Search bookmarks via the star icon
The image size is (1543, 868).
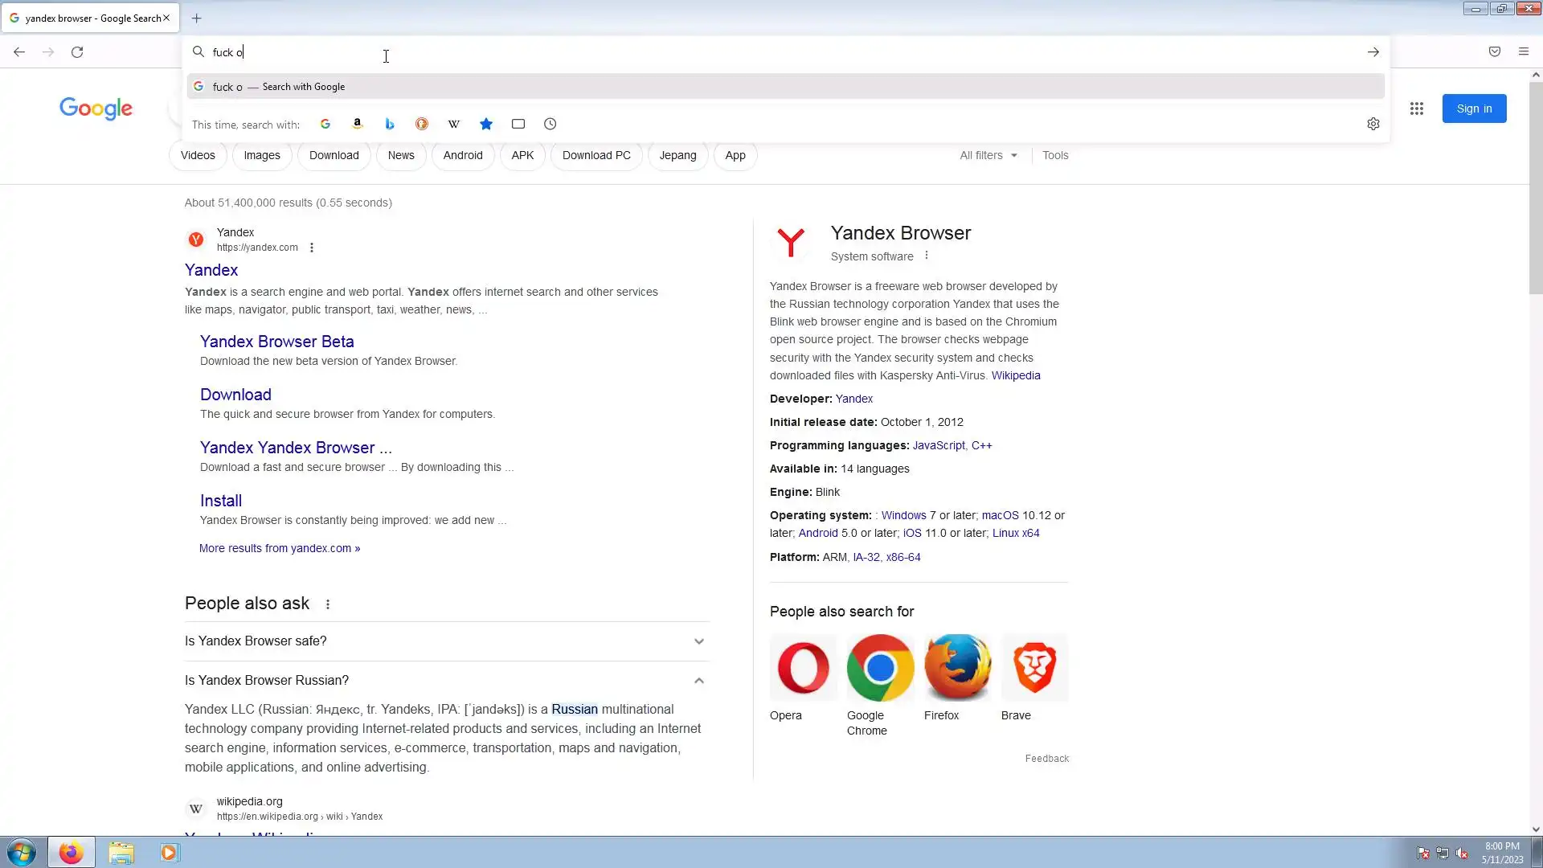coord(486,124)
